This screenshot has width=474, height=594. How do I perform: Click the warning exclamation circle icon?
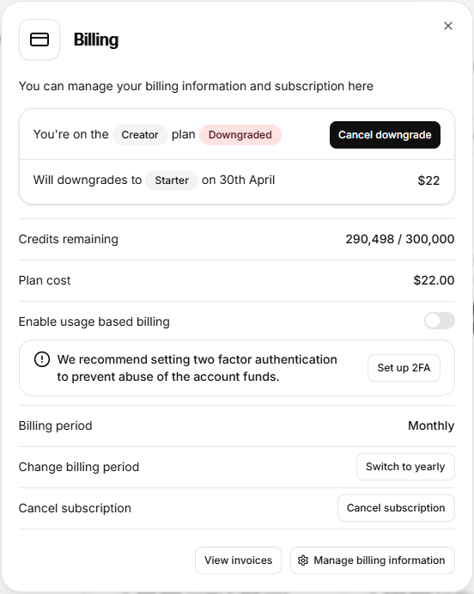[x=42, y=359]
